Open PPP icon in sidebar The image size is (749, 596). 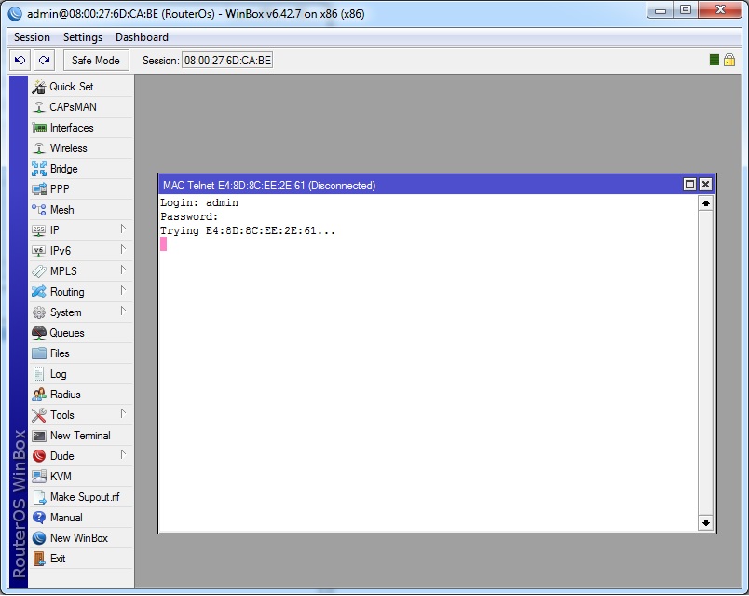click(x=39, y=189)
